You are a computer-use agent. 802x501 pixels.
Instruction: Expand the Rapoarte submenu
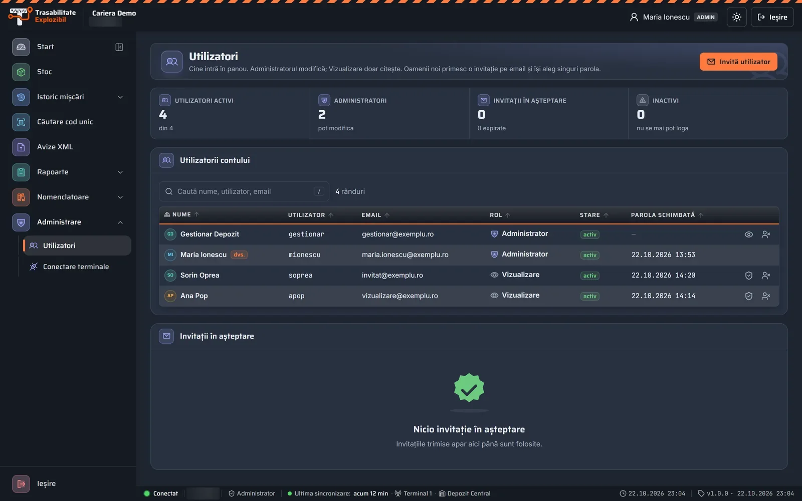[120, 172]
